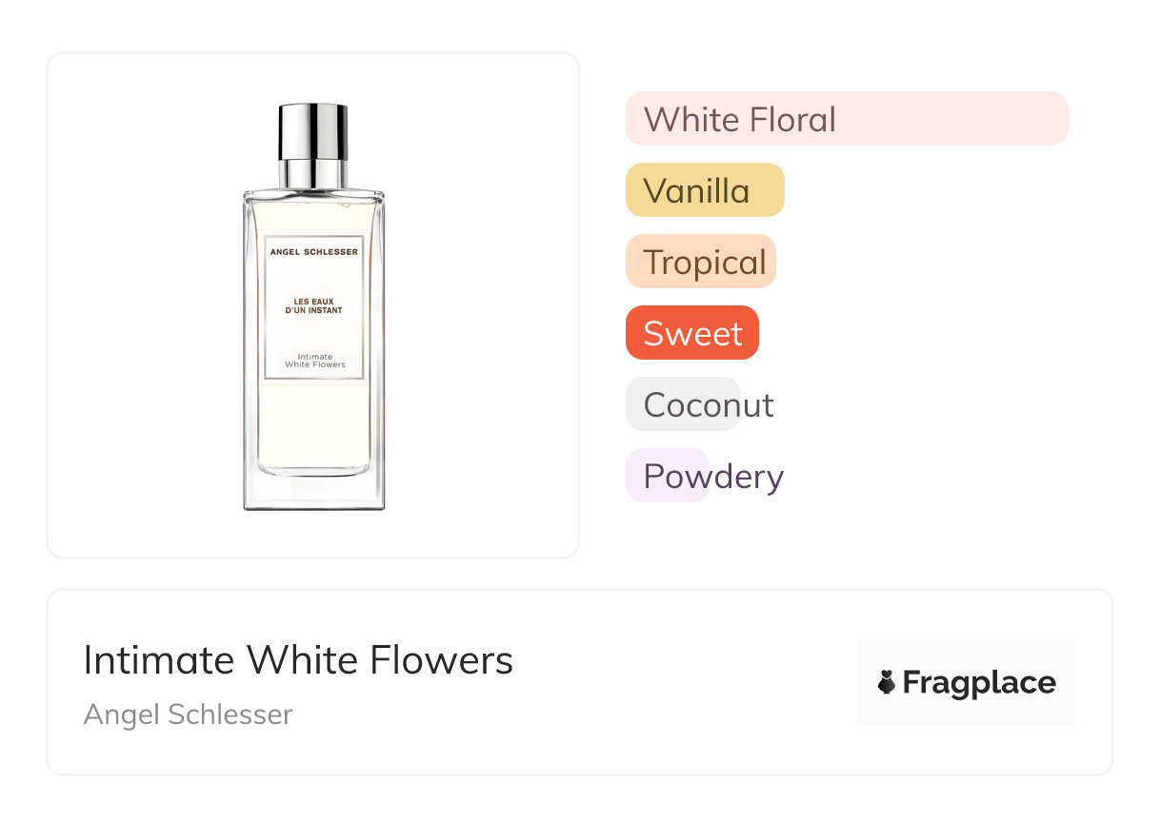Click the Sweet label text

pos(692,333)
